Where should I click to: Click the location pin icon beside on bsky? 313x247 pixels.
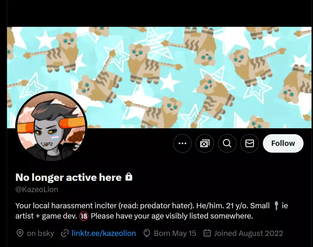coord(20,233)
